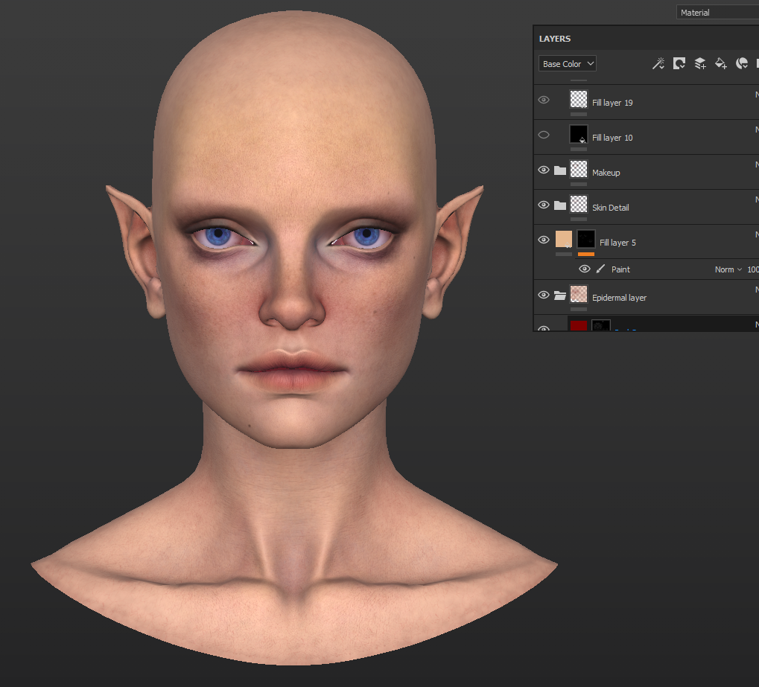Expand the Skin Detail folder
759x687 pixels.
pyautogui.click(x=560, y=205)
